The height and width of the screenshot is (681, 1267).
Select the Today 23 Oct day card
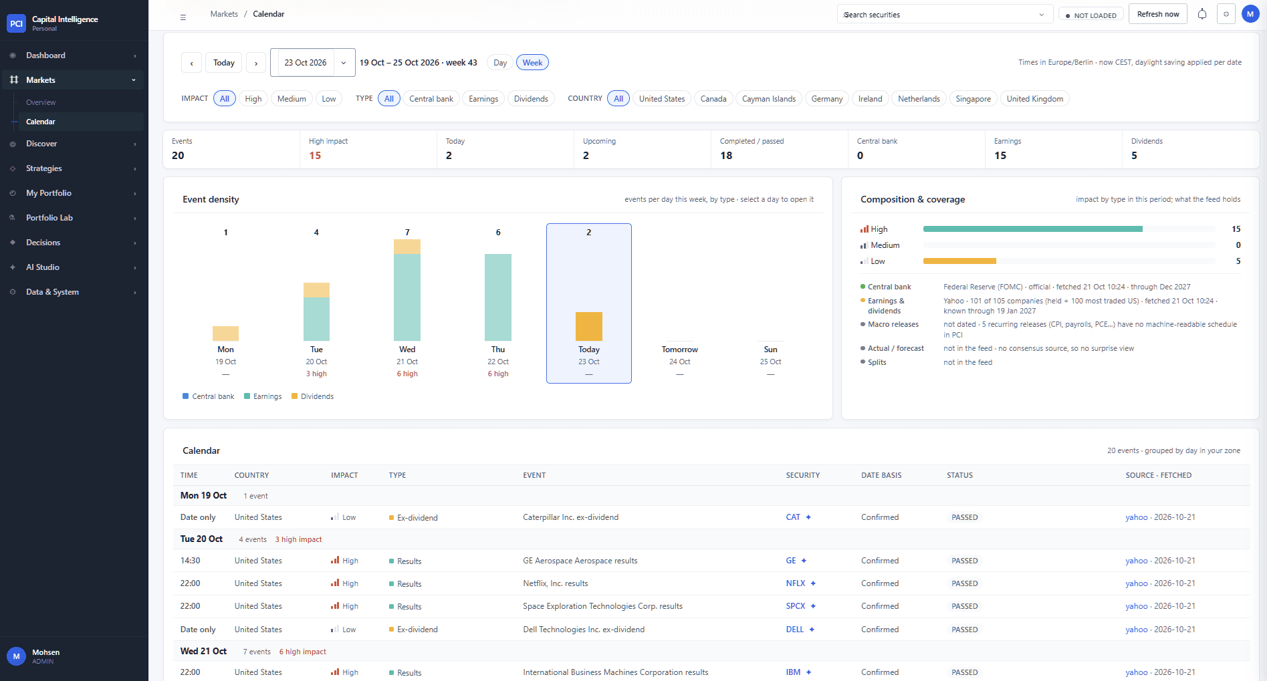click(x=589, y=303)
